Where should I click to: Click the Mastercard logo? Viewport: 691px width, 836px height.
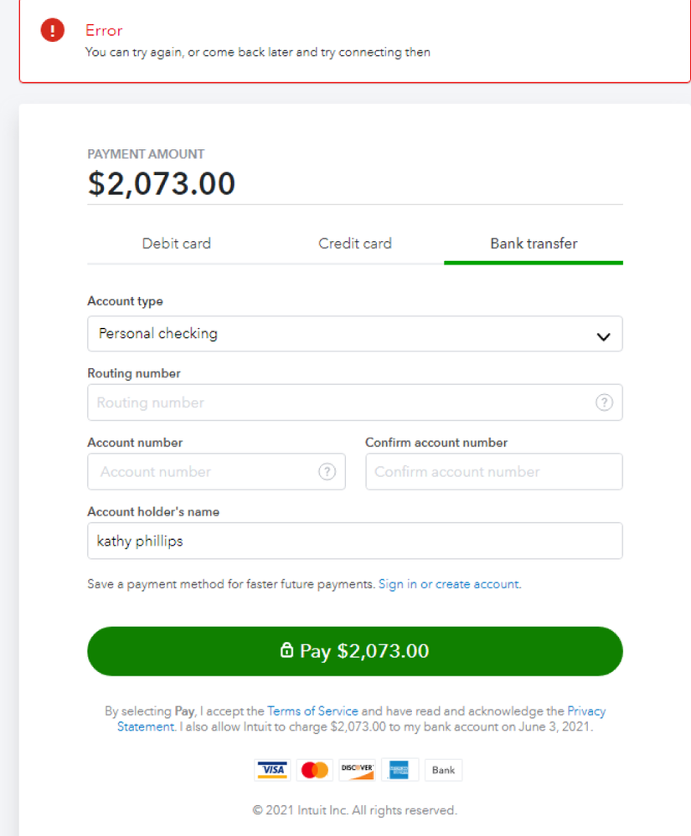pos(315,770)
